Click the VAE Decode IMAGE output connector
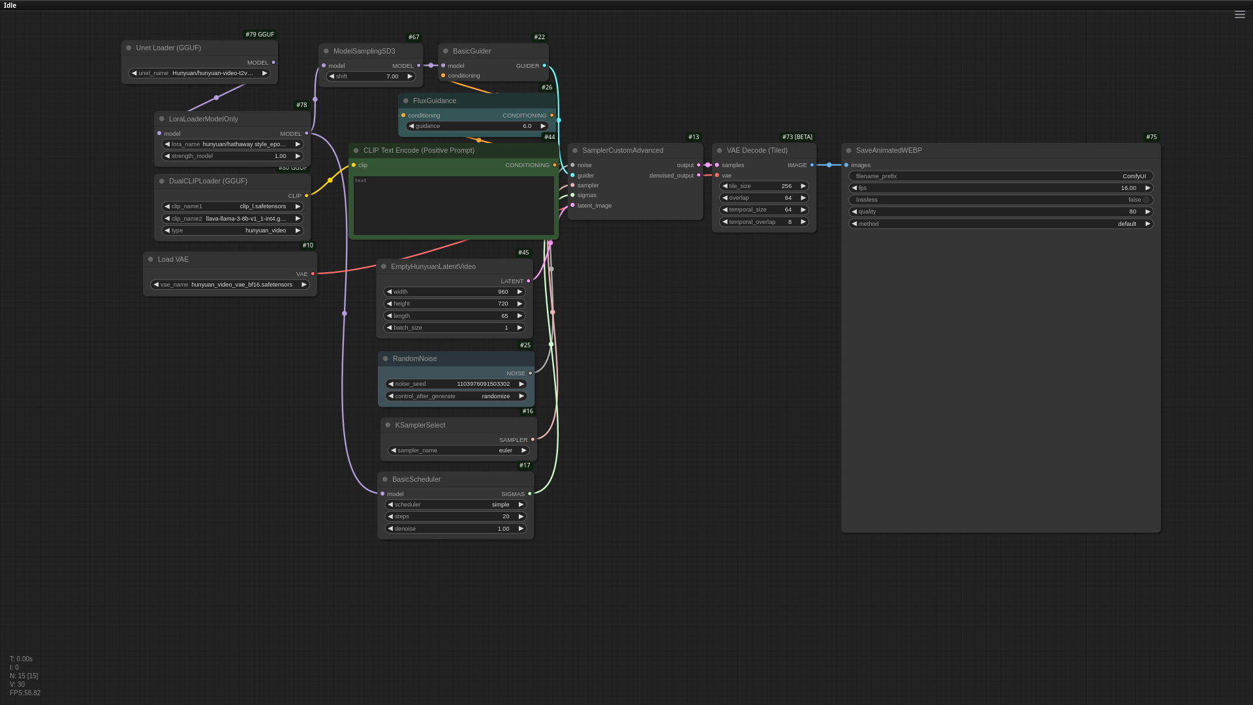 coord(812,165)
